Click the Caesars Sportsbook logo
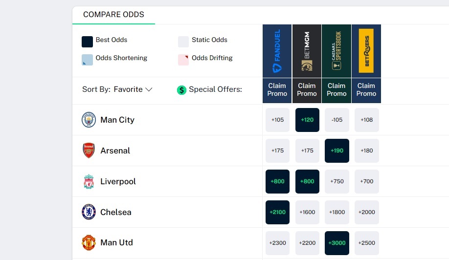Screen dimensions: 449x260 (x=337, y=51)
